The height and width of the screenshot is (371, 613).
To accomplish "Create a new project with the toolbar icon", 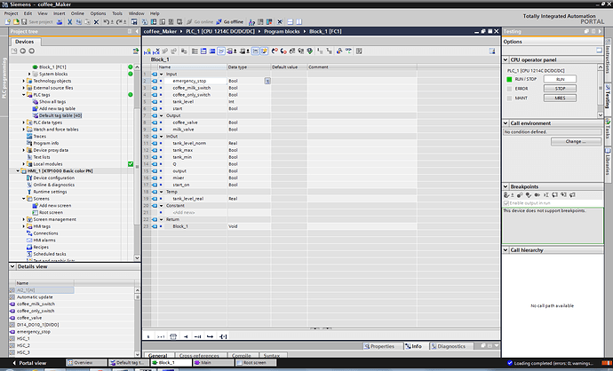I will point(8,22).
